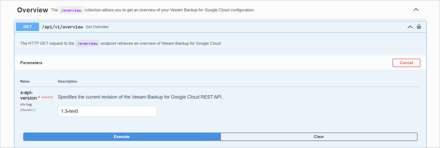This screenshot has height=148, width=440.
Task: Click the /api/v1/overview endpoint path
Action: (x=63, y=27)
